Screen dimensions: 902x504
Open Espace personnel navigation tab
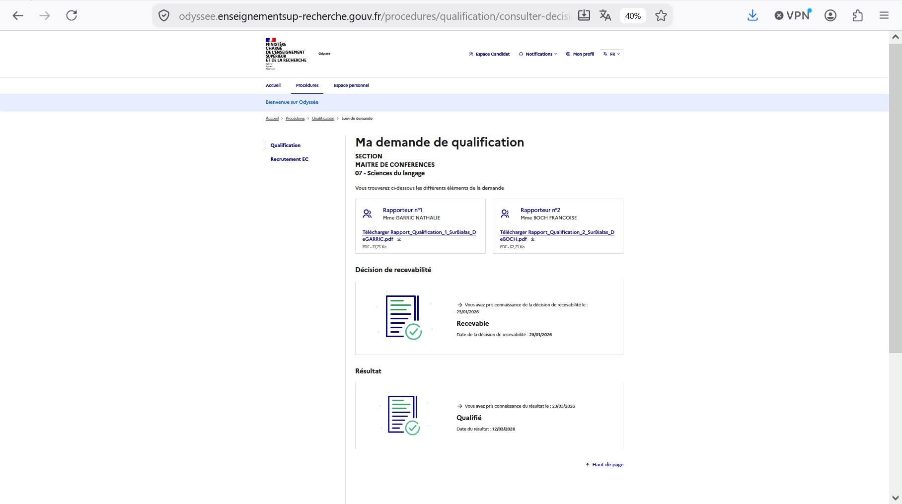[351, 85]
